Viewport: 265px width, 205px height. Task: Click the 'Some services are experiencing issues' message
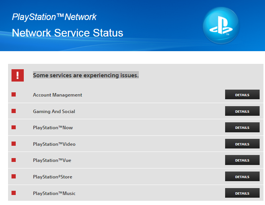click(86, 75)
